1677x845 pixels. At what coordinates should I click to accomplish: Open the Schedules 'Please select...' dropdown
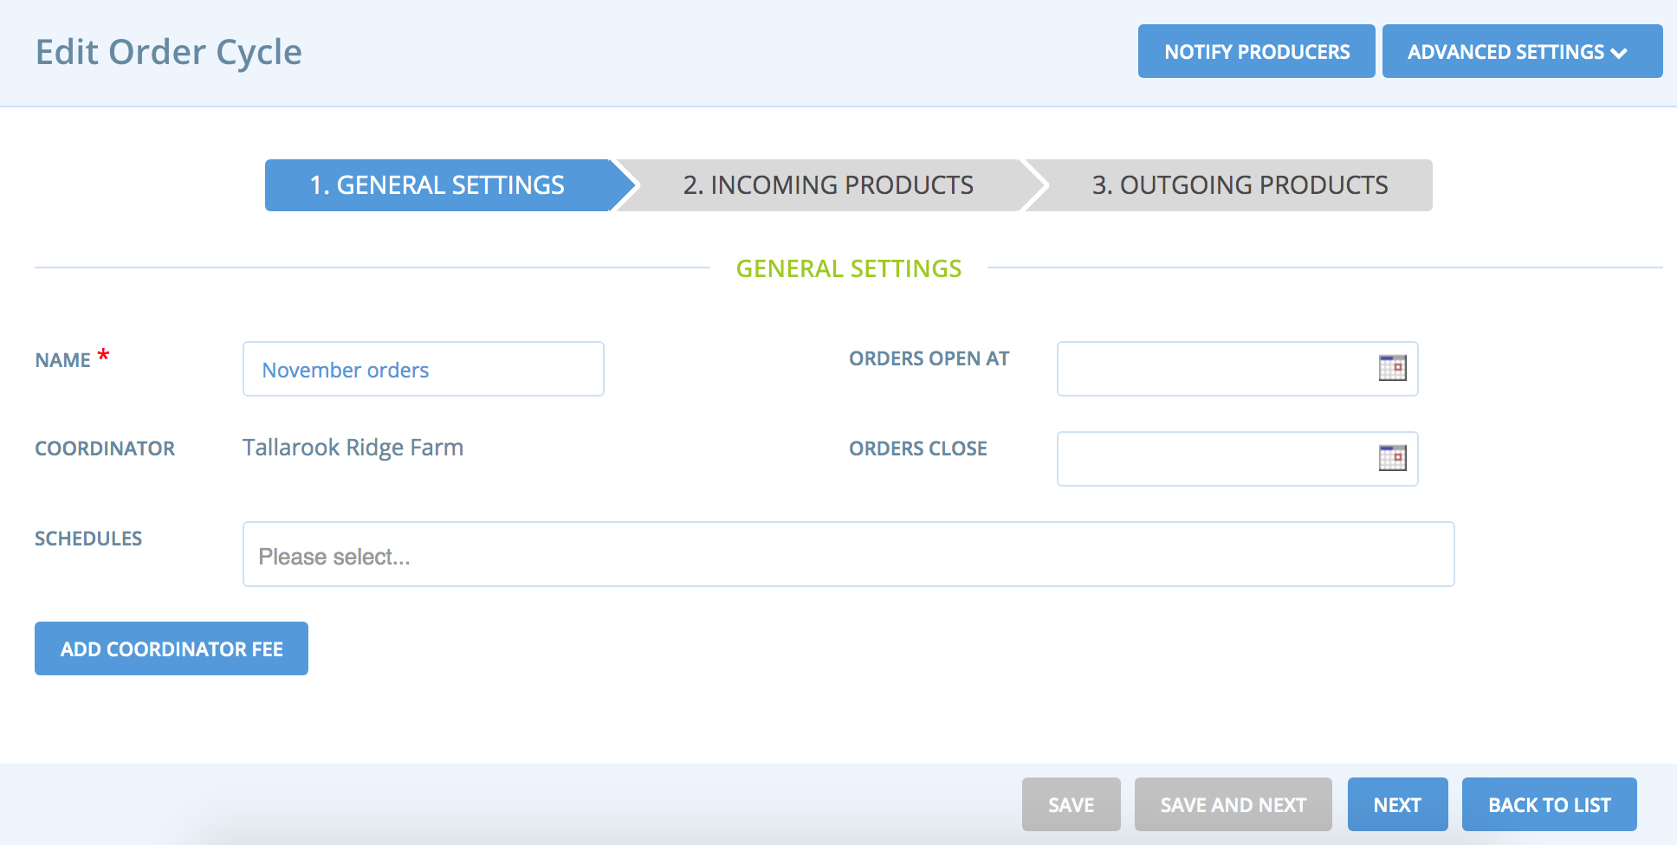[848, 554]
